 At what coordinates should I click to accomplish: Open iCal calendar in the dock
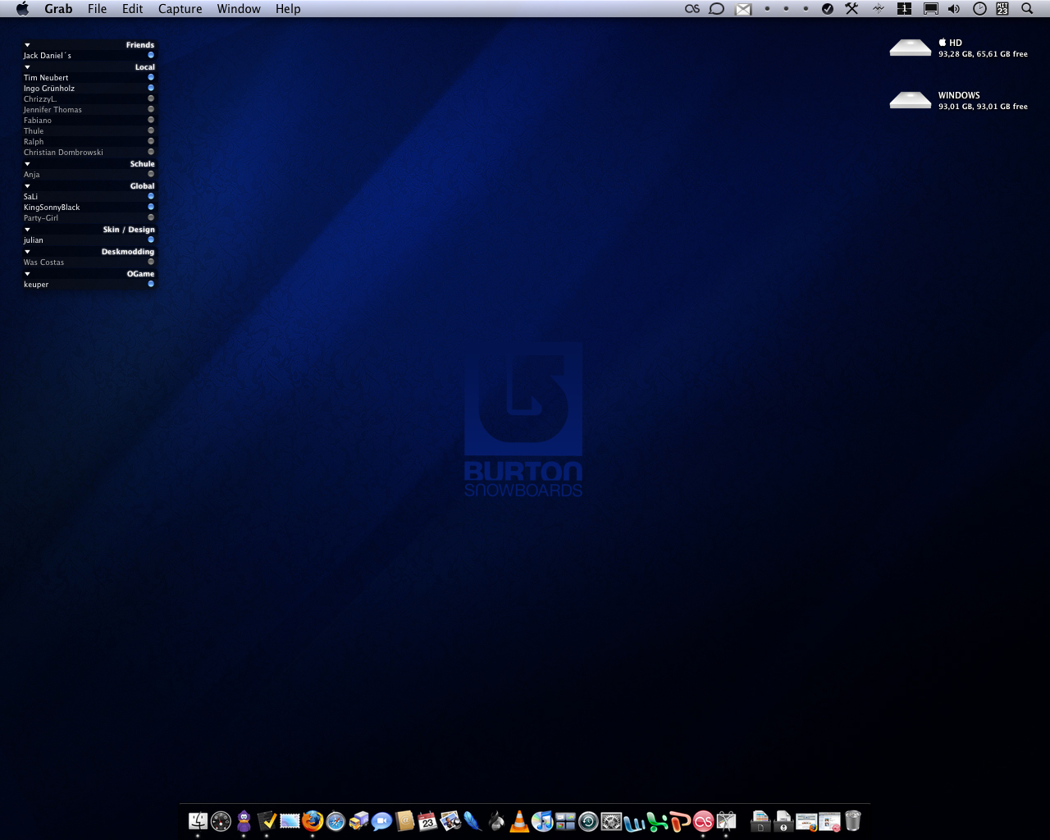coord(427,821)
